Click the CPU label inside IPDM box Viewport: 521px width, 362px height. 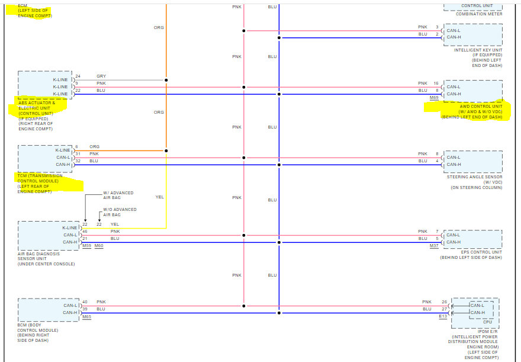487,322
